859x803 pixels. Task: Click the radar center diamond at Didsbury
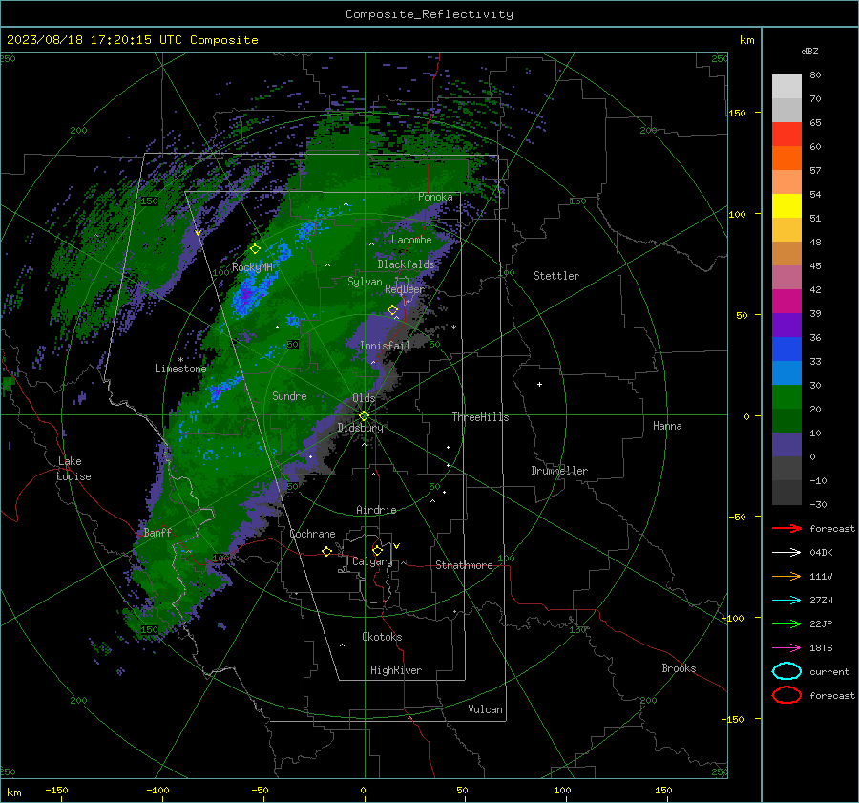click(x=364, y=416)
